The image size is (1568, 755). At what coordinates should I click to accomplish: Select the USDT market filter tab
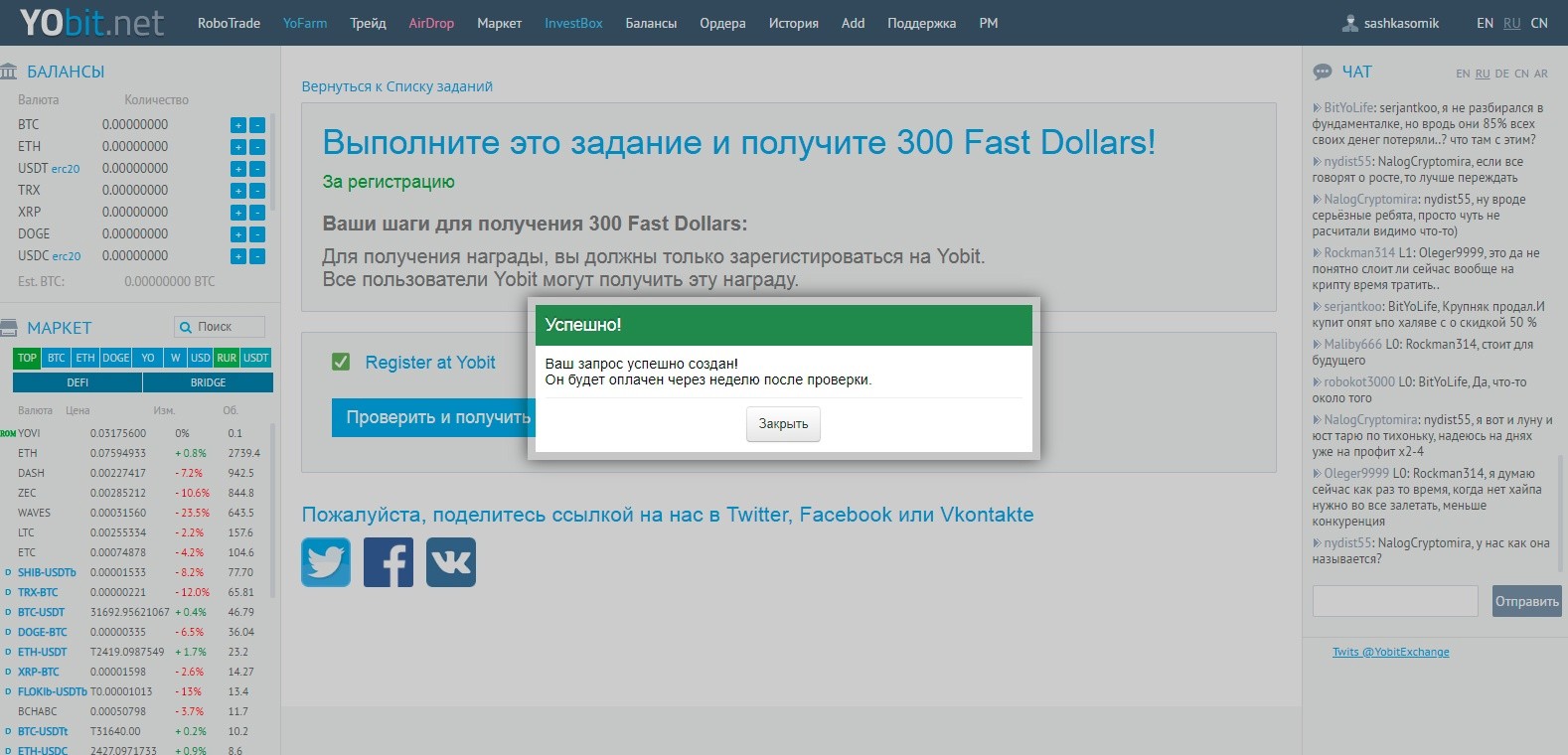point(255,358)
